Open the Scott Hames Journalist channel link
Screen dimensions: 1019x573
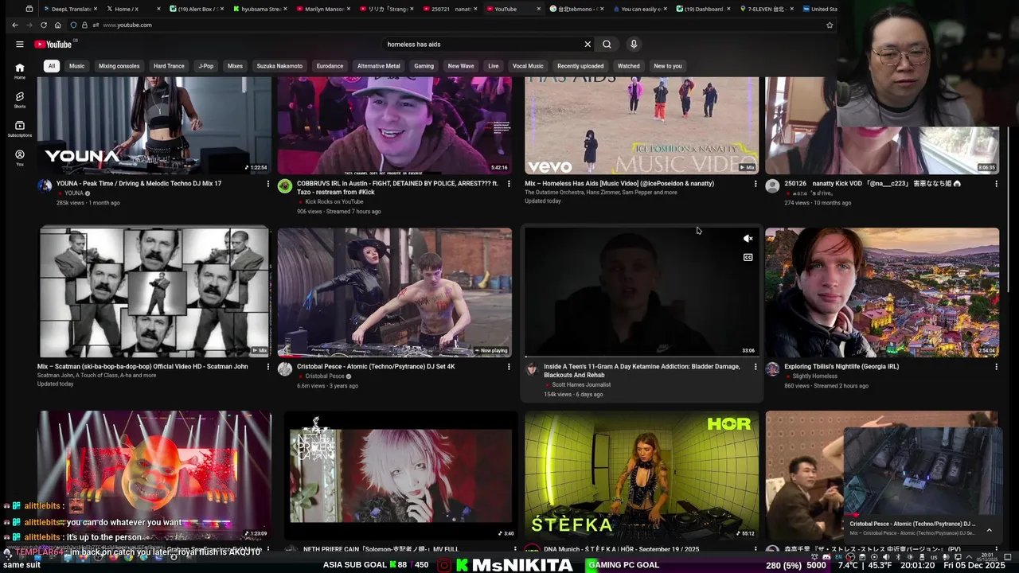(581, 385)
